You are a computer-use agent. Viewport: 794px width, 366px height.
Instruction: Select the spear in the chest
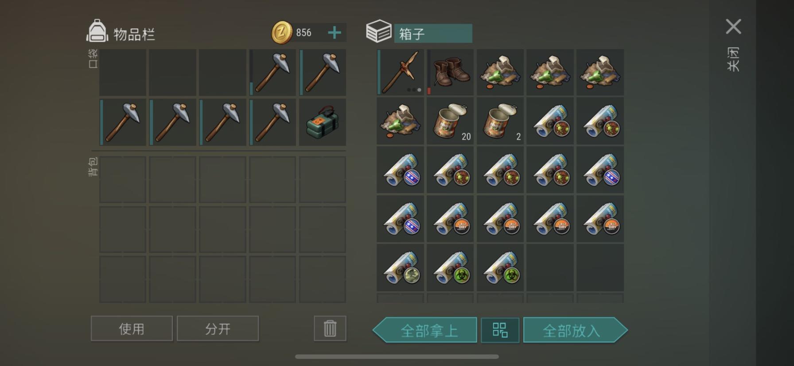[401, 72]
